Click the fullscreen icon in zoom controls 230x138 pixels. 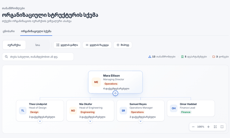coord(222,127)
